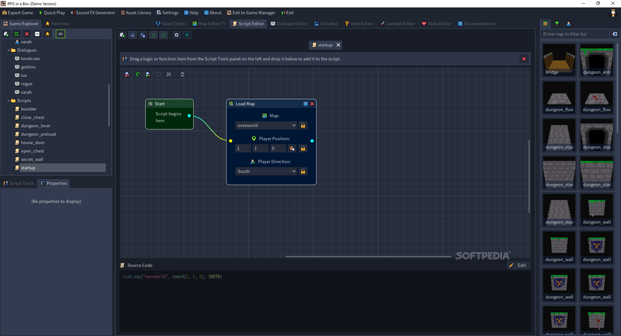Select the tiles tab icon in asset panel
The image size is (621, 336).
tap(545, 24)
